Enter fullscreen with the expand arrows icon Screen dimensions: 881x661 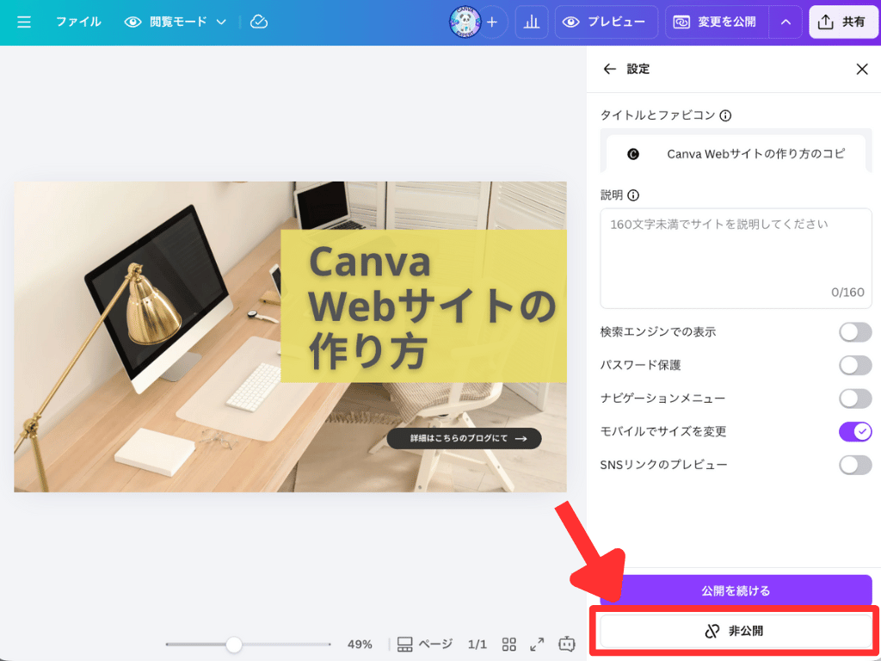pos(538,644)
